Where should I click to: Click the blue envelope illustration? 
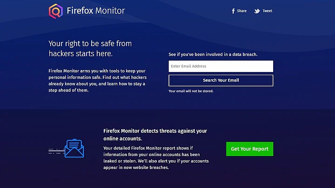(x=74, y=149)
